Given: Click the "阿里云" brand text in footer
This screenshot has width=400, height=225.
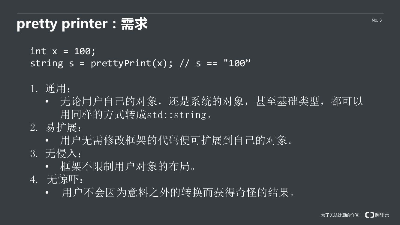Looking at the screenshot, I should [x=382, y=215].
